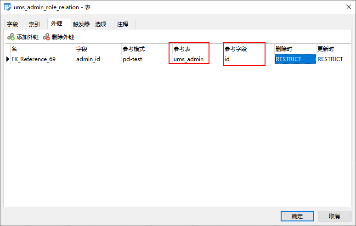Viewport: 356px width, 226px height.
Task: Select the pd-test schema cell
Action: pyautogui.click(x=147, y=59)
